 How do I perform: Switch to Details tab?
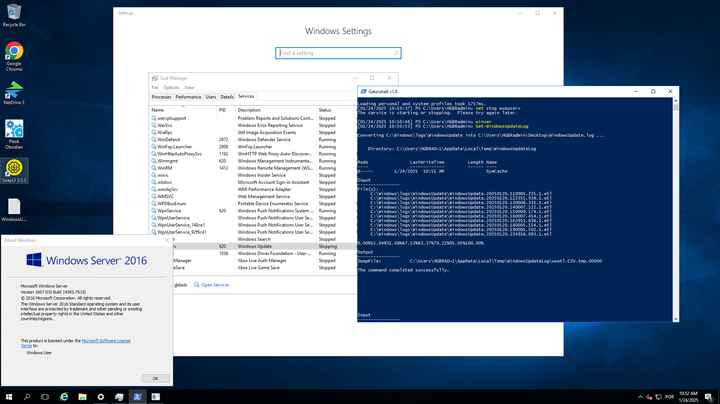(x=227, y=97)
